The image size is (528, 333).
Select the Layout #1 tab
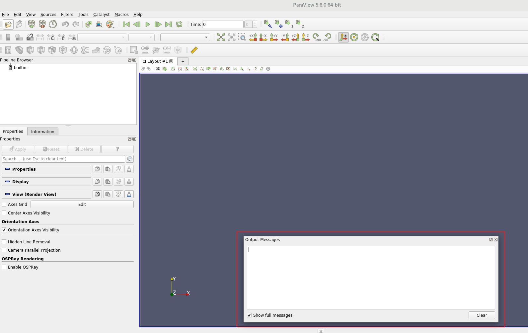point(158,61)
